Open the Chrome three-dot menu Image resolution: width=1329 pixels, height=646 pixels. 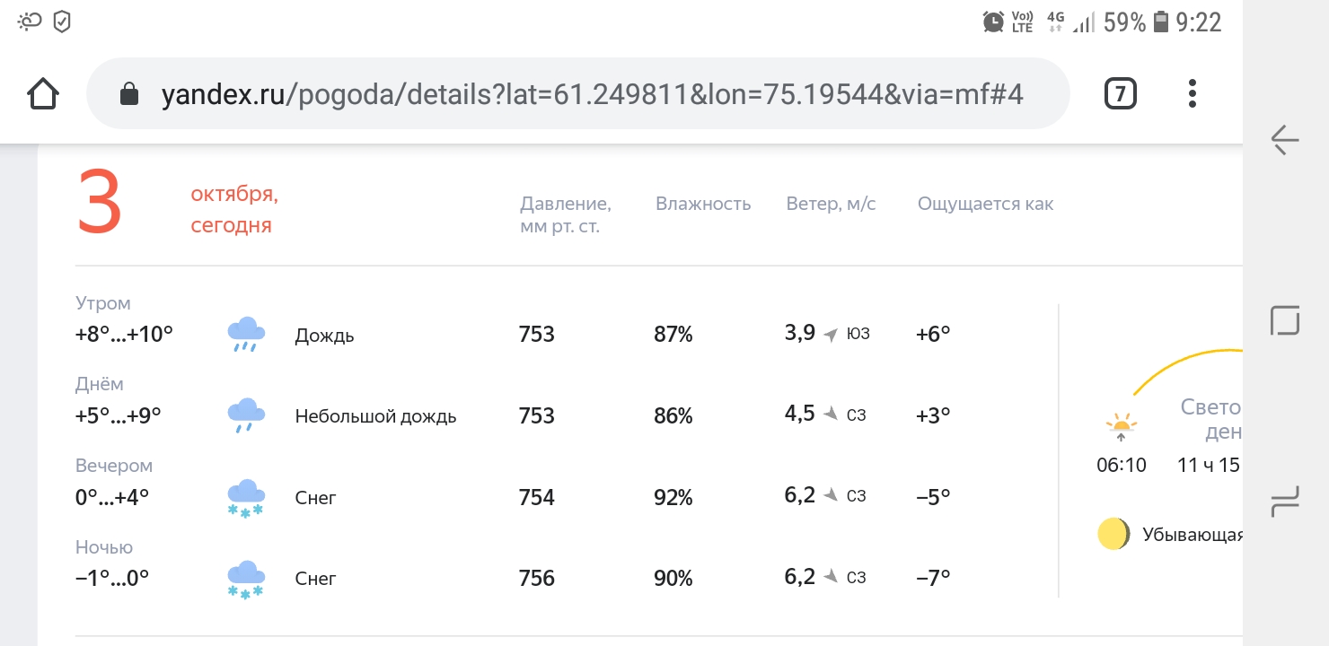[x=1193, y=93]
